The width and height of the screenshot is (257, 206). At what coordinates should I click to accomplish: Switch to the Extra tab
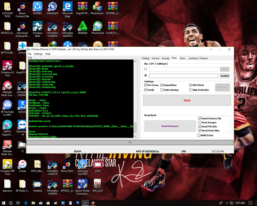(x=182, y=58)
